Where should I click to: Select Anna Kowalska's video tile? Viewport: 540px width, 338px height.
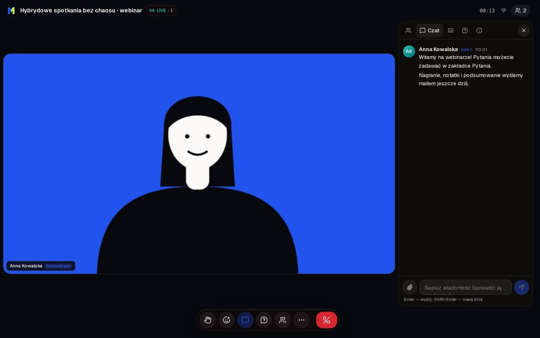pyautogui.click(x=199, y=164)
